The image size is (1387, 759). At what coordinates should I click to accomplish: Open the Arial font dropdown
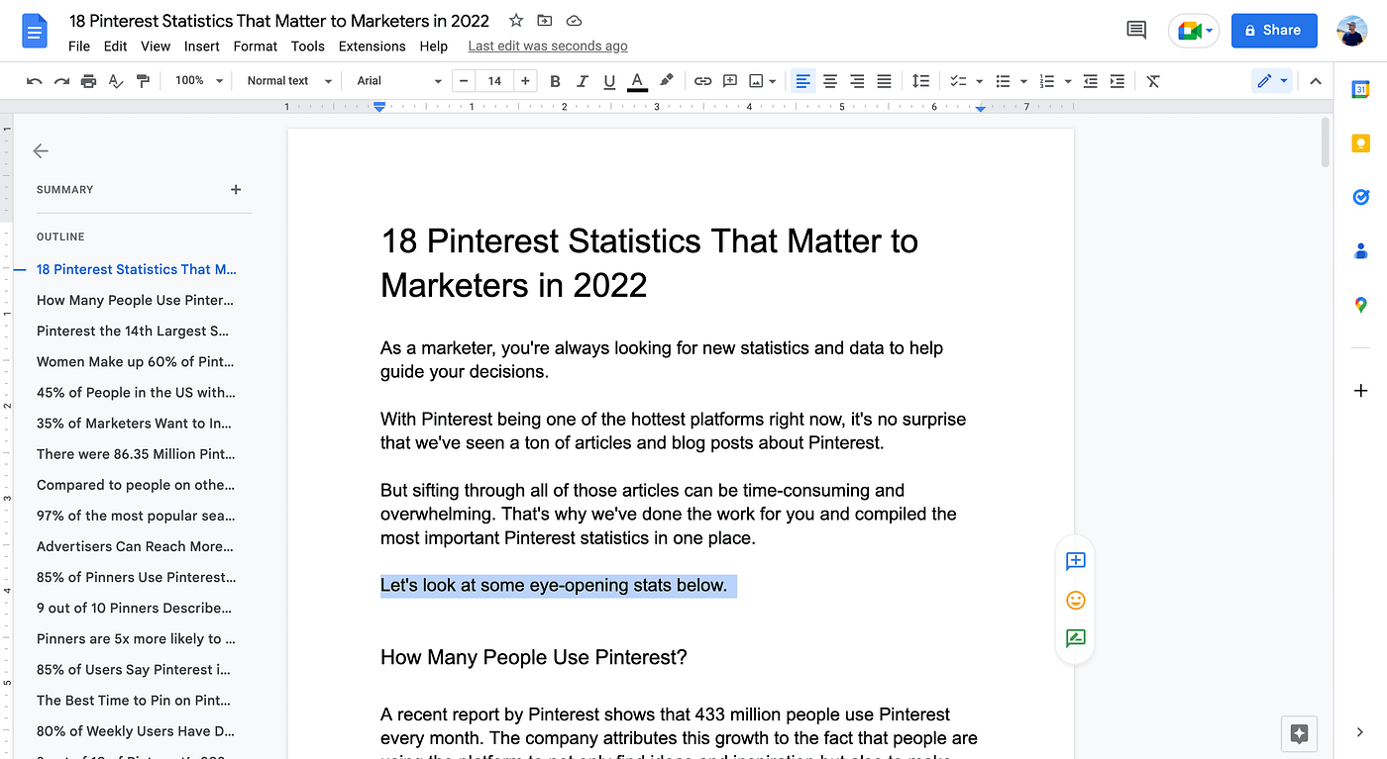[399, 81]
